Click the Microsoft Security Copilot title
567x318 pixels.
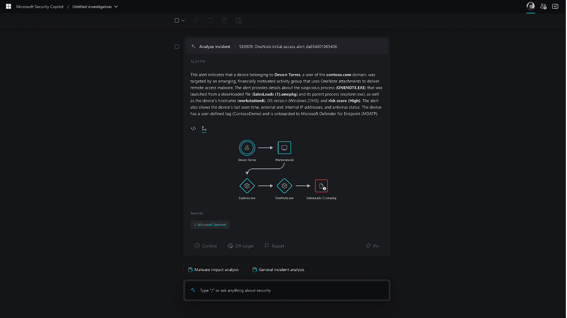(40, 6)
